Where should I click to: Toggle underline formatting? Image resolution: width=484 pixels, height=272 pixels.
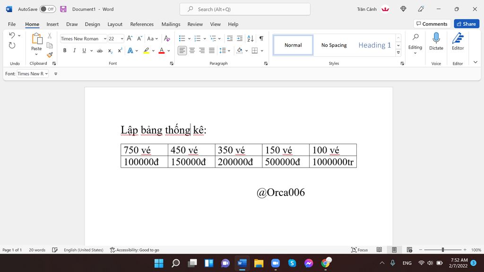84,51
